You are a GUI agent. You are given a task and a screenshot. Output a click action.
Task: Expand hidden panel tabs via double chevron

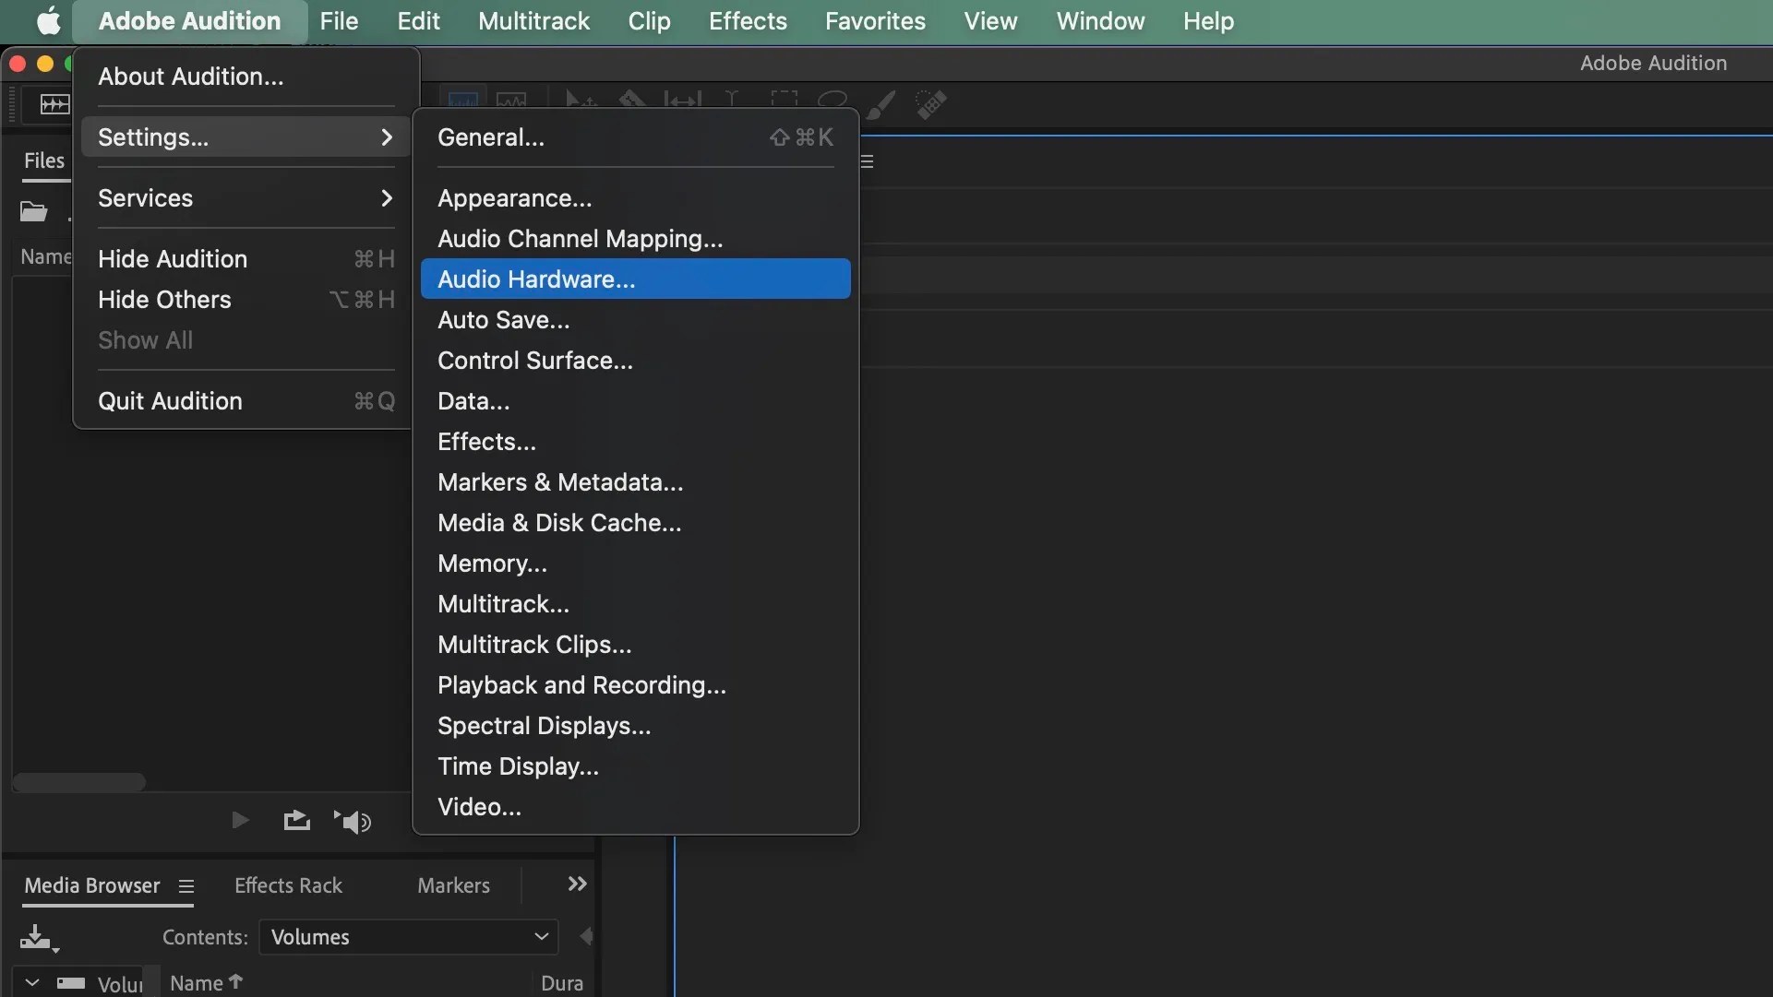[x=576, y=884]
